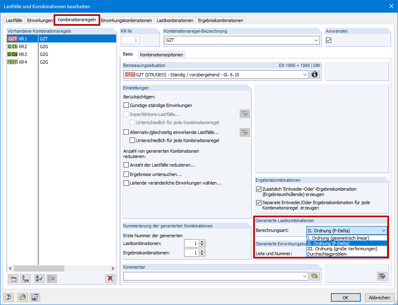Viewport: 398px width, 305px height.
Task: Click the save defaults disk icon
Action: (35, 297)
